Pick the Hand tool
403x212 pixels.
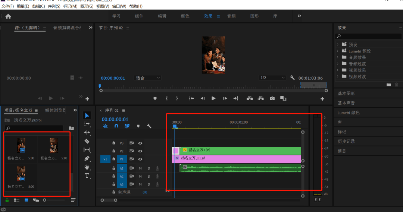click(x=87, y=167)
